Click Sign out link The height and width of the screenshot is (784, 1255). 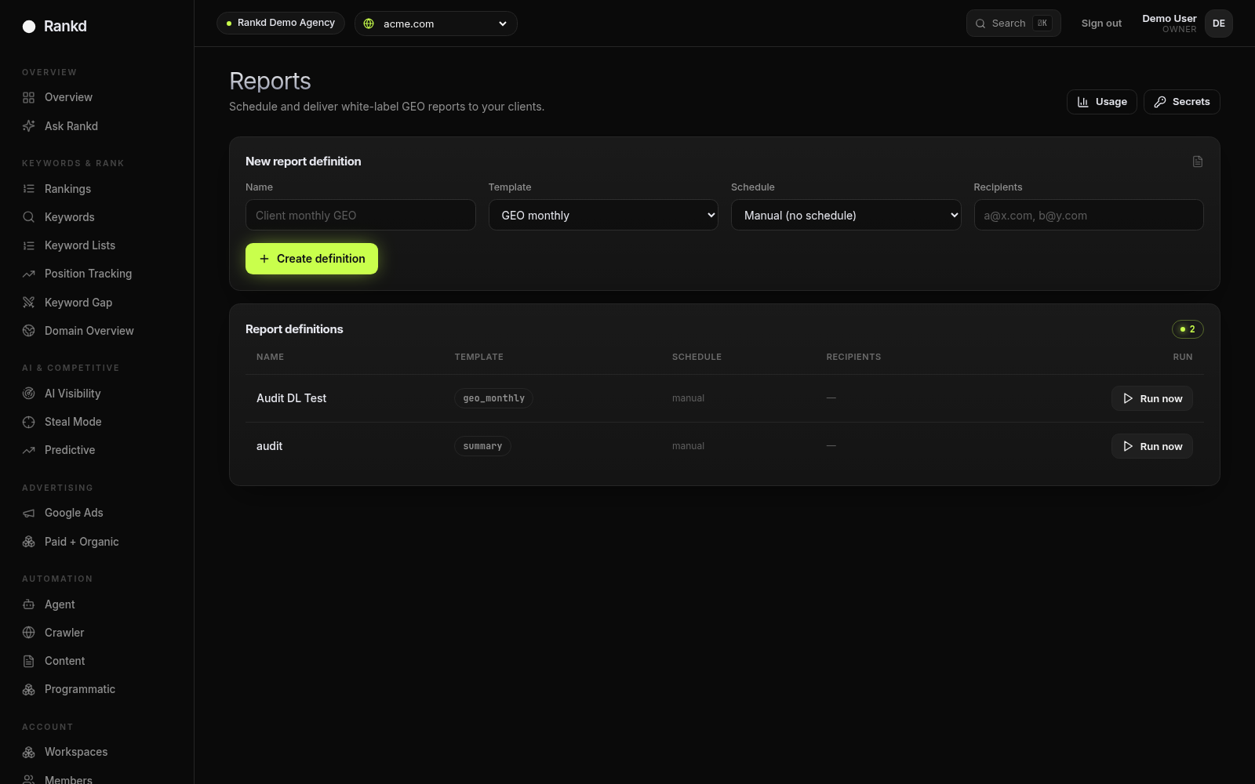(x=1101, y=24)
